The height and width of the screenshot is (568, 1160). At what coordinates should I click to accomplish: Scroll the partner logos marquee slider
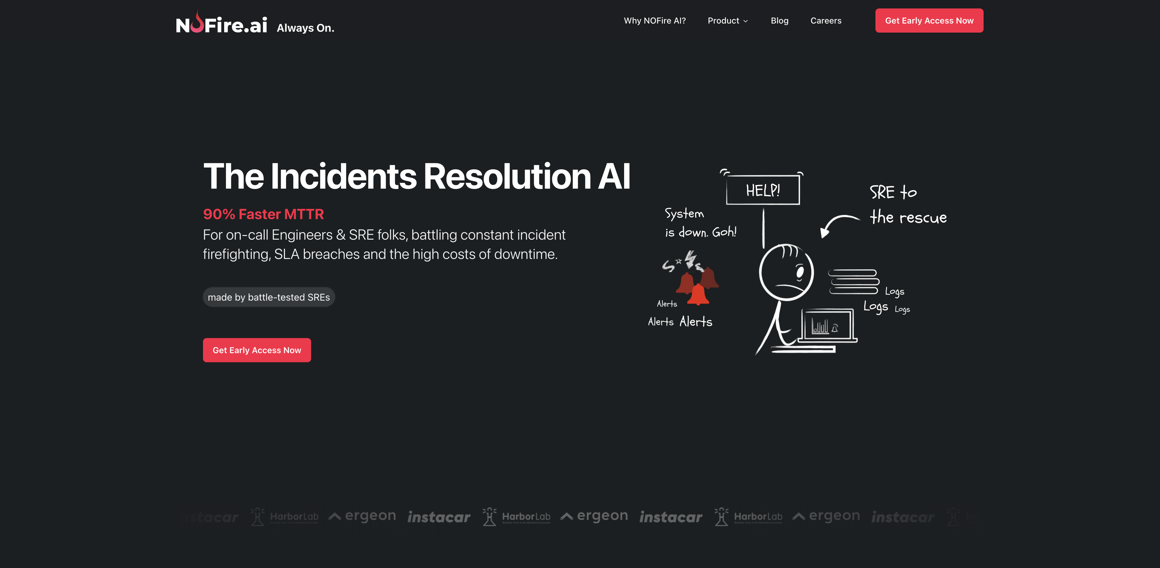click(580, 517)
